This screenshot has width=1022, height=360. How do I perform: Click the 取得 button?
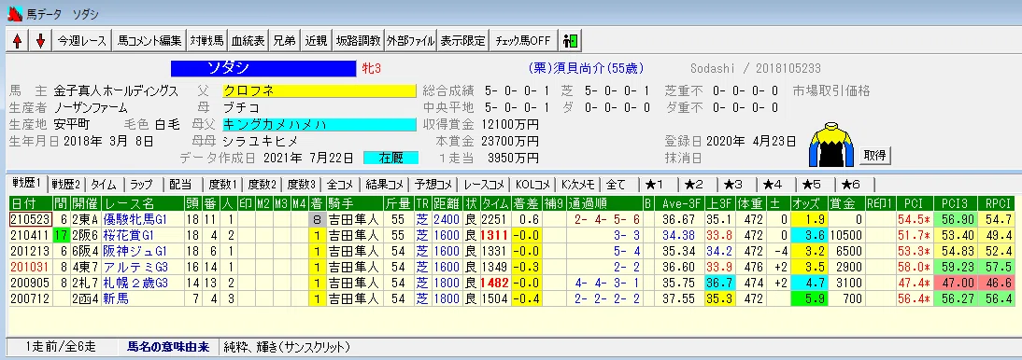874,155
